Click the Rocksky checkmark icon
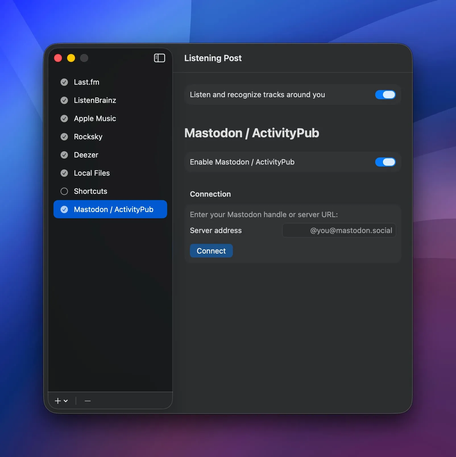Viewport: 456px width, 457px height. (x=64, y=137)
